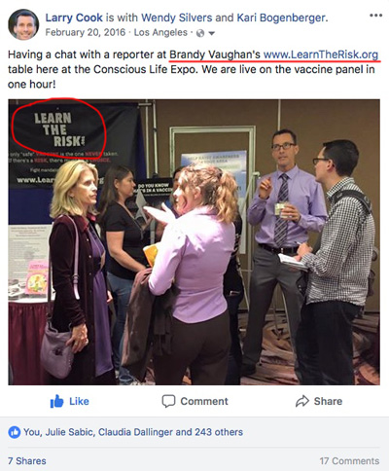
Task: Open Larry Cook's profile picture
Action: click(23, 24)
